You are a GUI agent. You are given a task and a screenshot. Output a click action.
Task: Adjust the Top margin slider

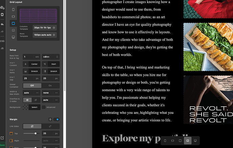[x=31, y=133]
